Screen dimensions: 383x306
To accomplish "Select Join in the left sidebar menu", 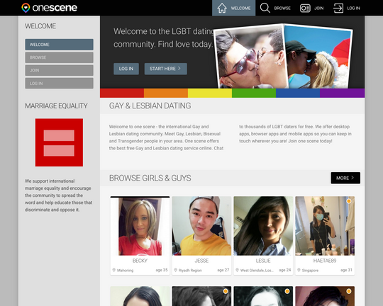I will [x=59, y=71].
